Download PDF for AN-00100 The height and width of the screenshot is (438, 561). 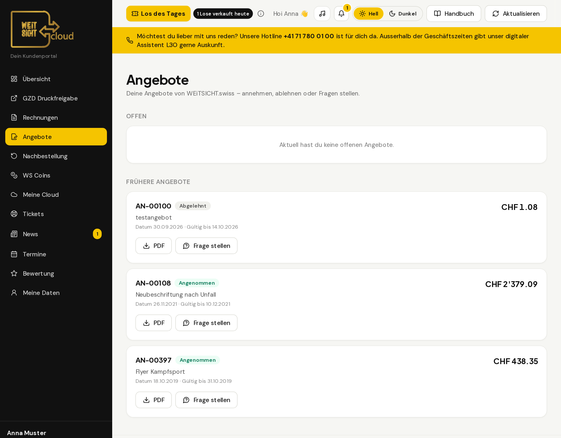pos(153,246)
